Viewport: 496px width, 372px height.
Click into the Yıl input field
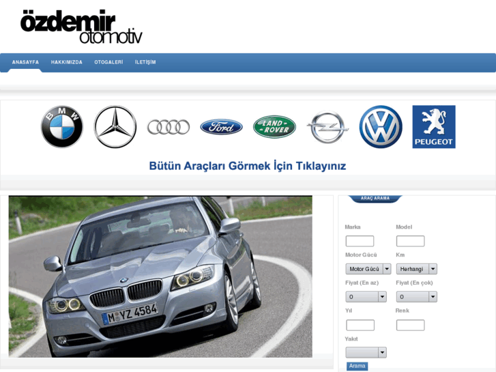(x=360, y=325)
